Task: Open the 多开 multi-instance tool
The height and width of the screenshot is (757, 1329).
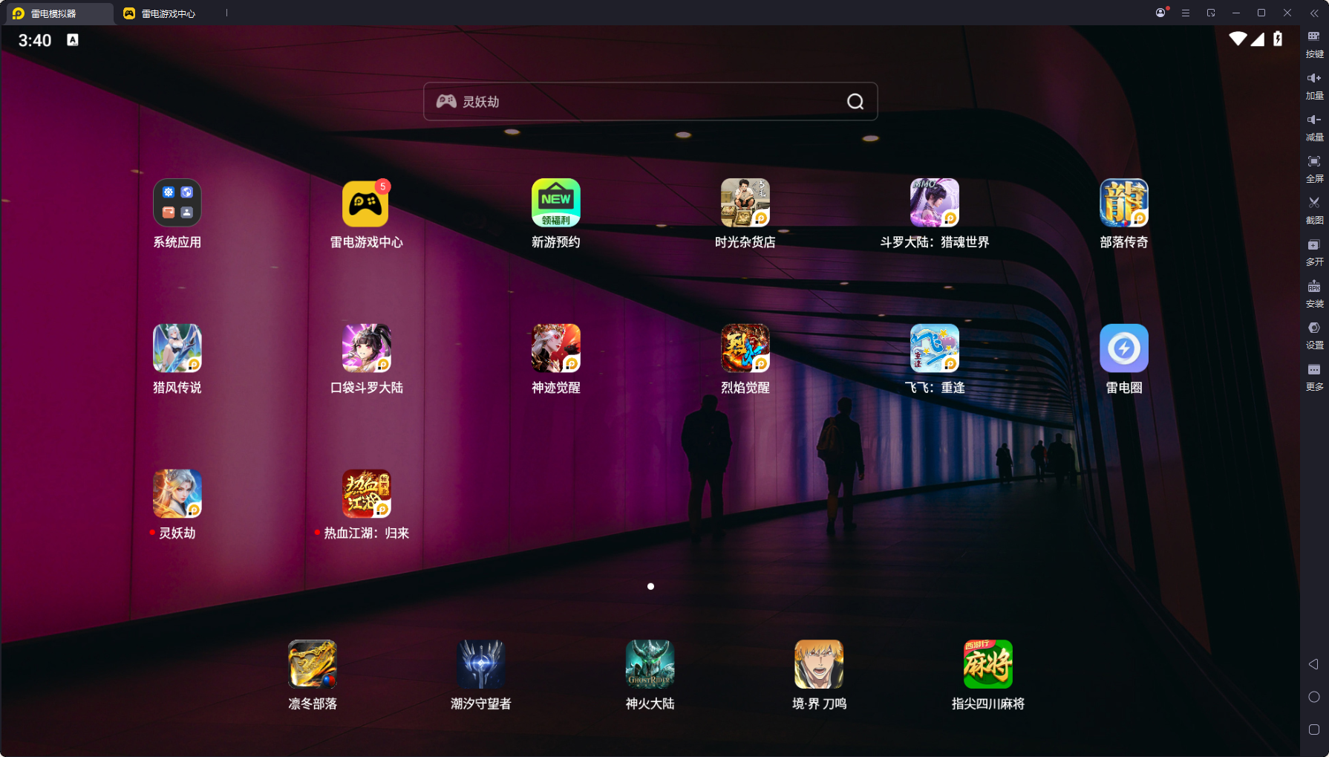Action: [x=1314, y=252]
